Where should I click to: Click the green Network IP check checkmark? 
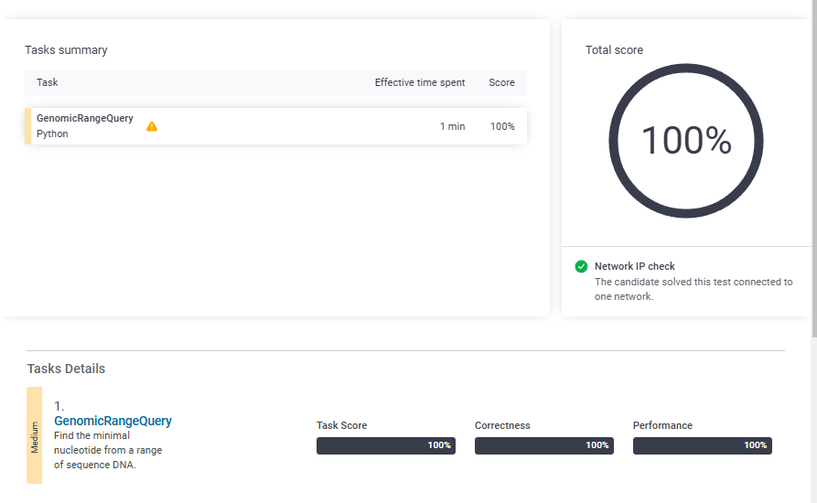(581, 266)
